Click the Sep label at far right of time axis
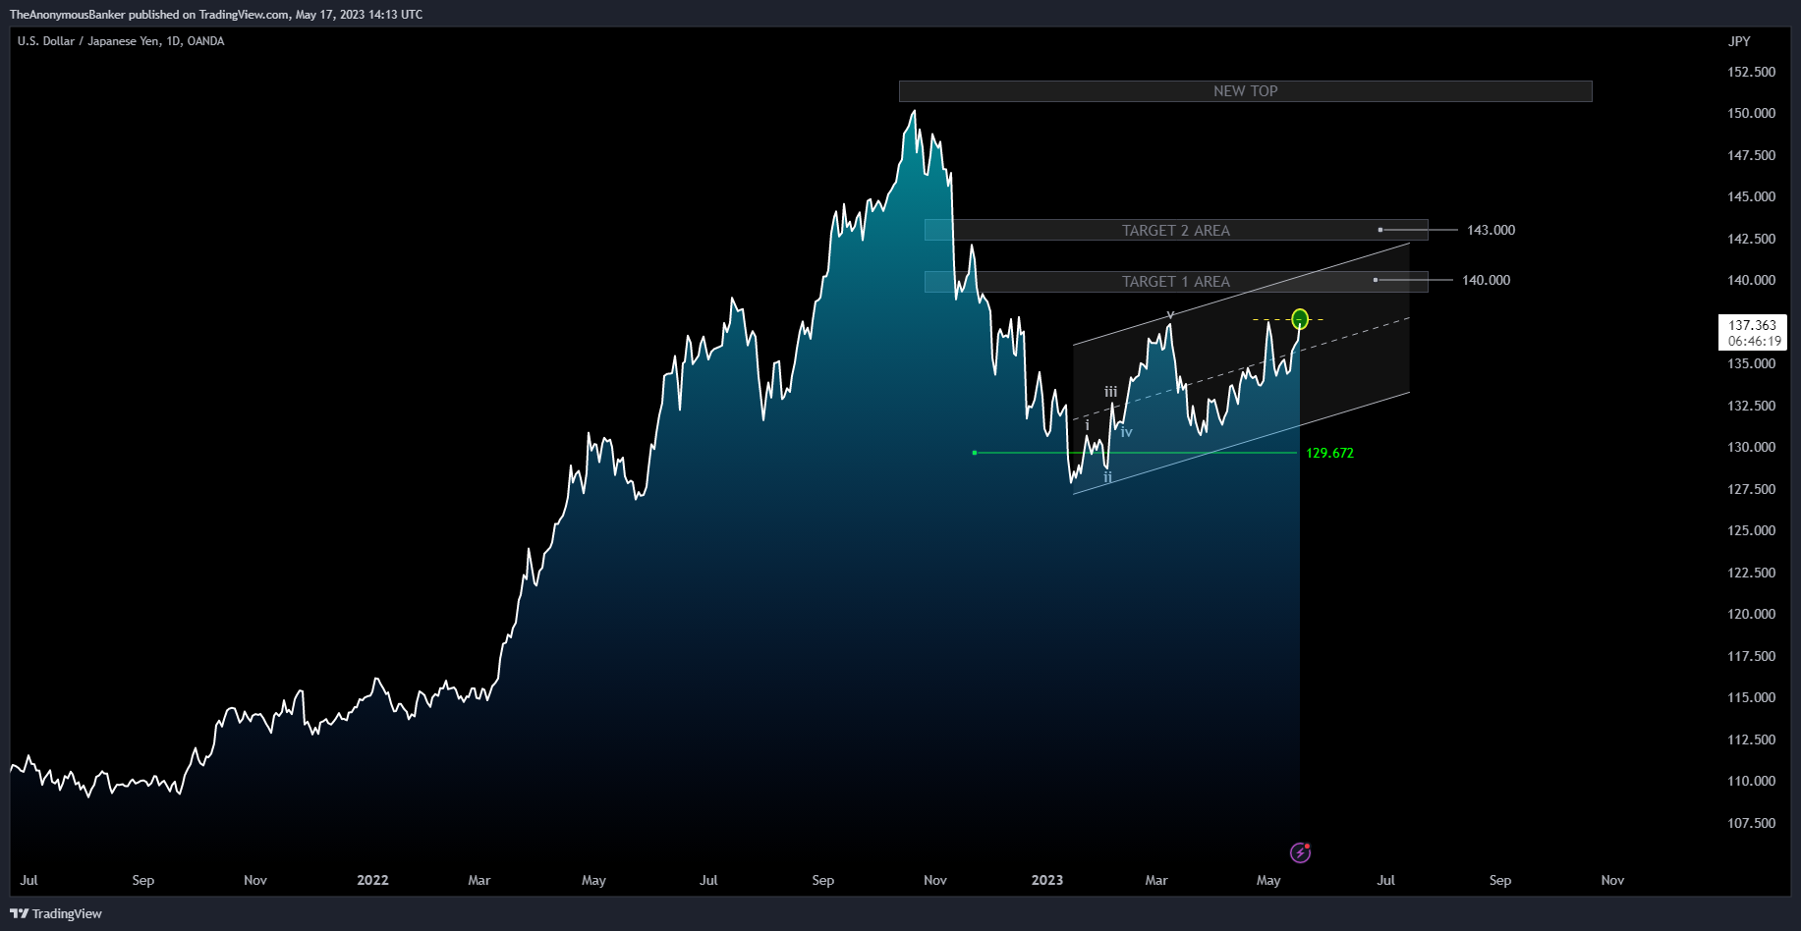This screenshot has height=931, width=1801. [x=1500, y=880]
